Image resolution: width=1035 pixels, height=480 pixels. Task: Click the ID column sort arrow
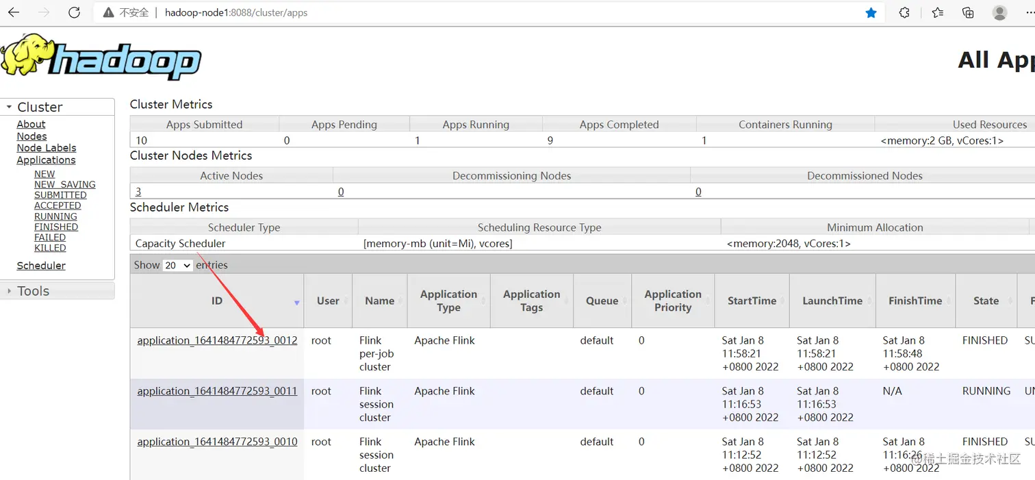(296, 303)
